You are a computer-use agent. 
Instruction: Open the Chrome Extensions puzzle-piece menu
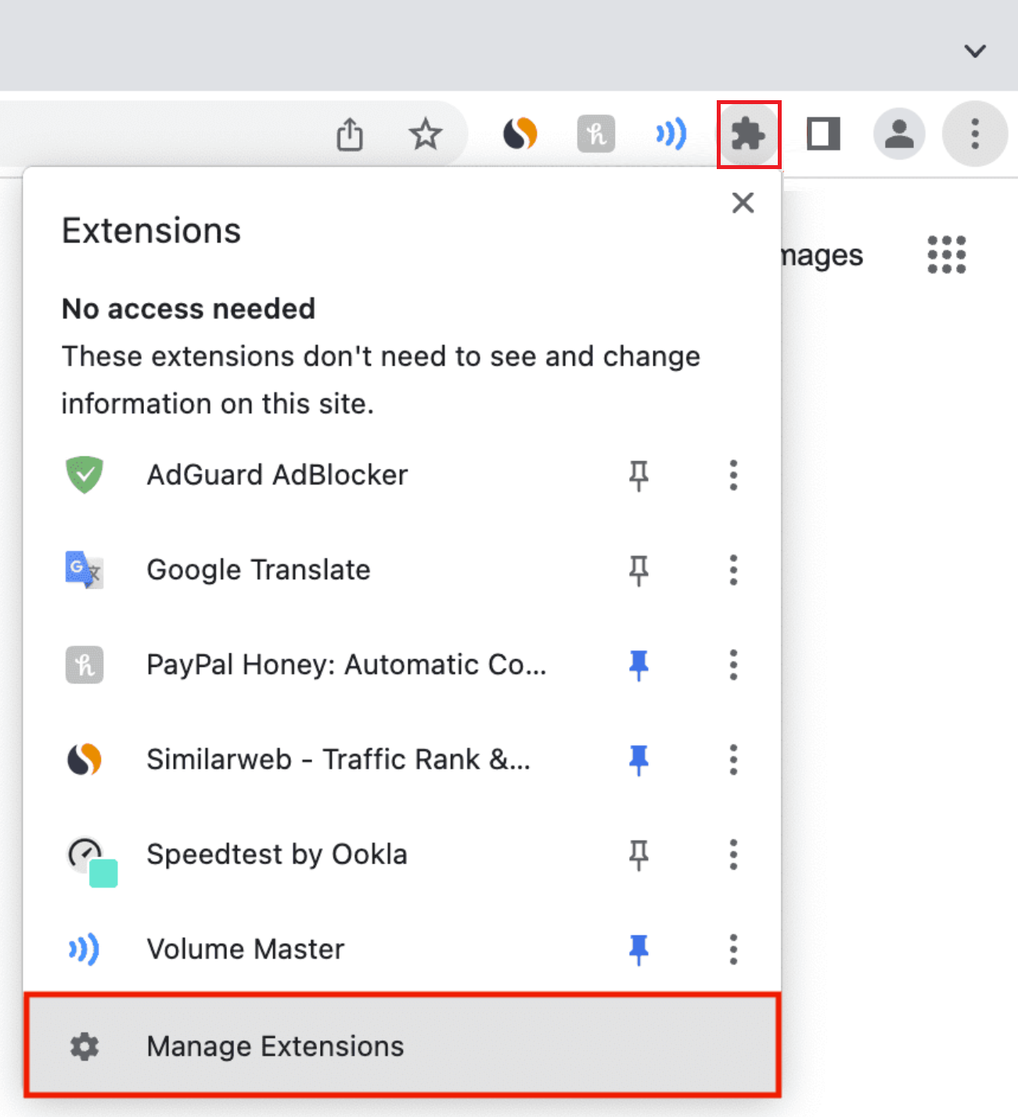point(749,135)
